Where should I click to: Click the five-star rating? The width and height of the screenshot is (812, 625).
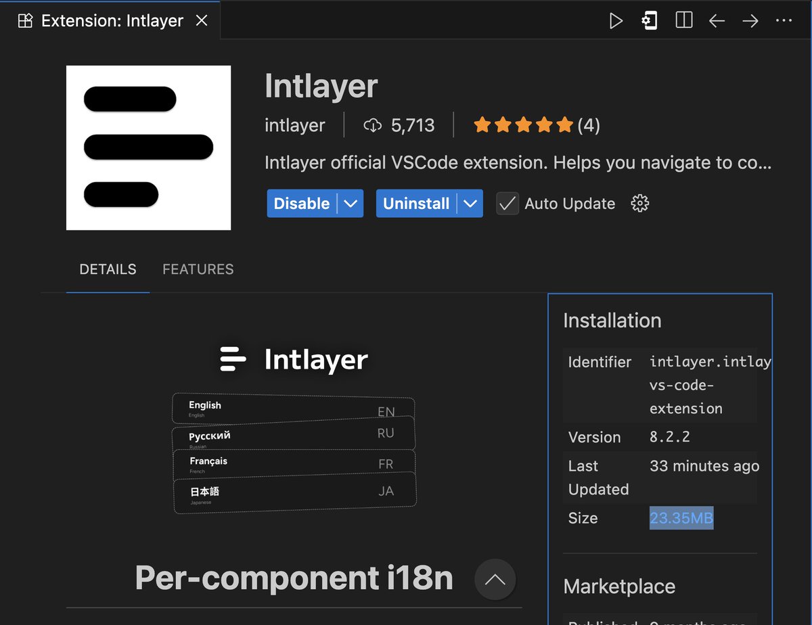(x=523, y=125)
